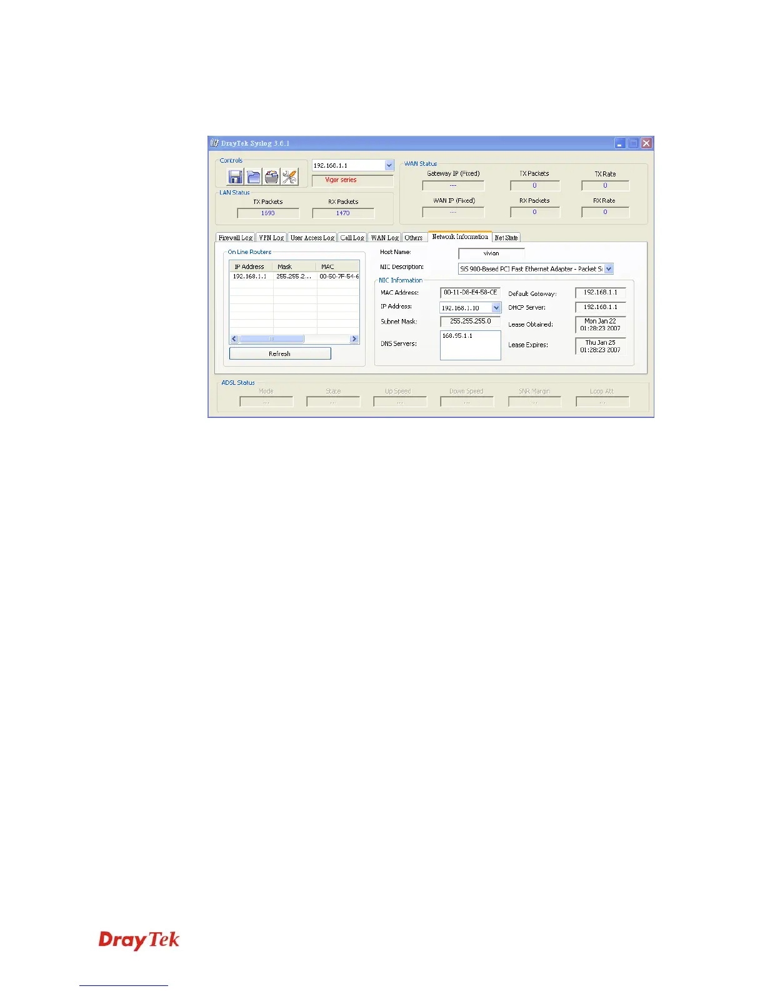Click LAN TX Packets value 1693
Image resolution: width=765 pixels, height=991 pixels.
pos(268,213)
